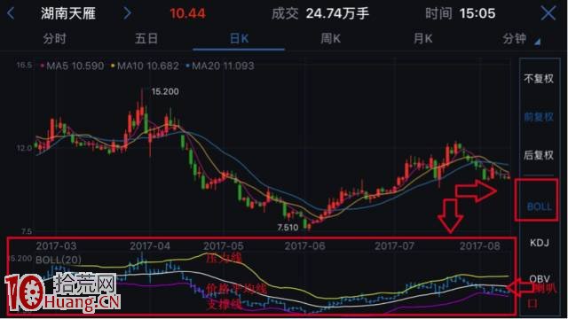Click the 2017-04 date axis label
The width and height of the screenshot is (568, 319).
pos(150,246)
